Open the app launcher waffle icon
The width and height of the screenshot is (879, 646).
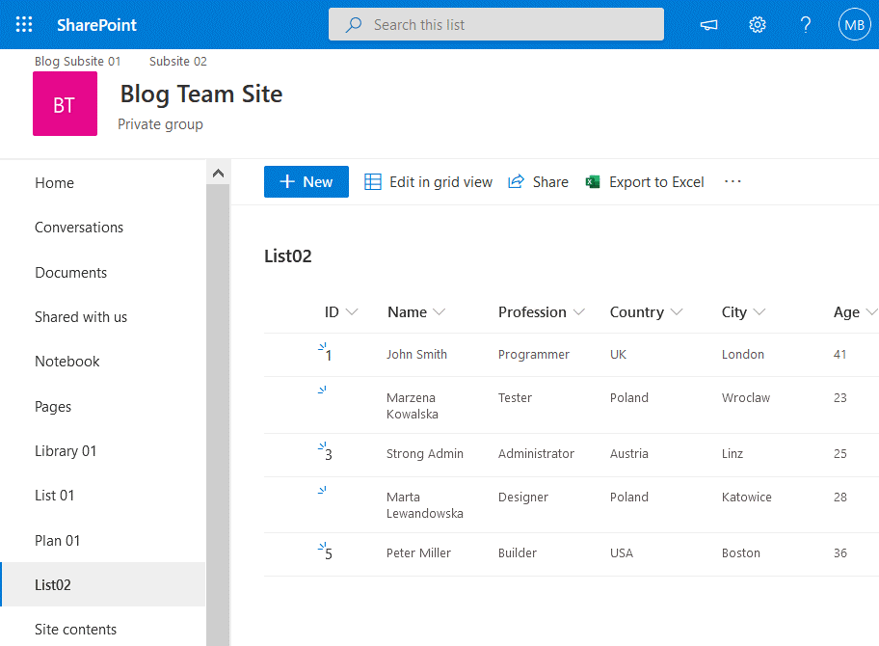point(24,24)
